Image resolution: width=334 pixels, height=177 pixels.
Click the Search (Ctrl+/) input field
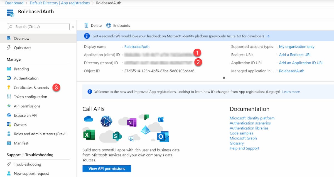38,27
